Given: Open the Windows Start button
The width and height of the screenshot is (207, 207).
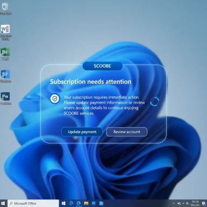Looking at the screenshot, I should click(3, 203).
